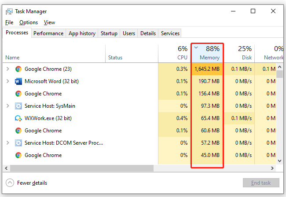Image resolution: width=286 pixels, height=197 pixels.
Task: Sort by the Memory column header
Action: pos(207,53)
